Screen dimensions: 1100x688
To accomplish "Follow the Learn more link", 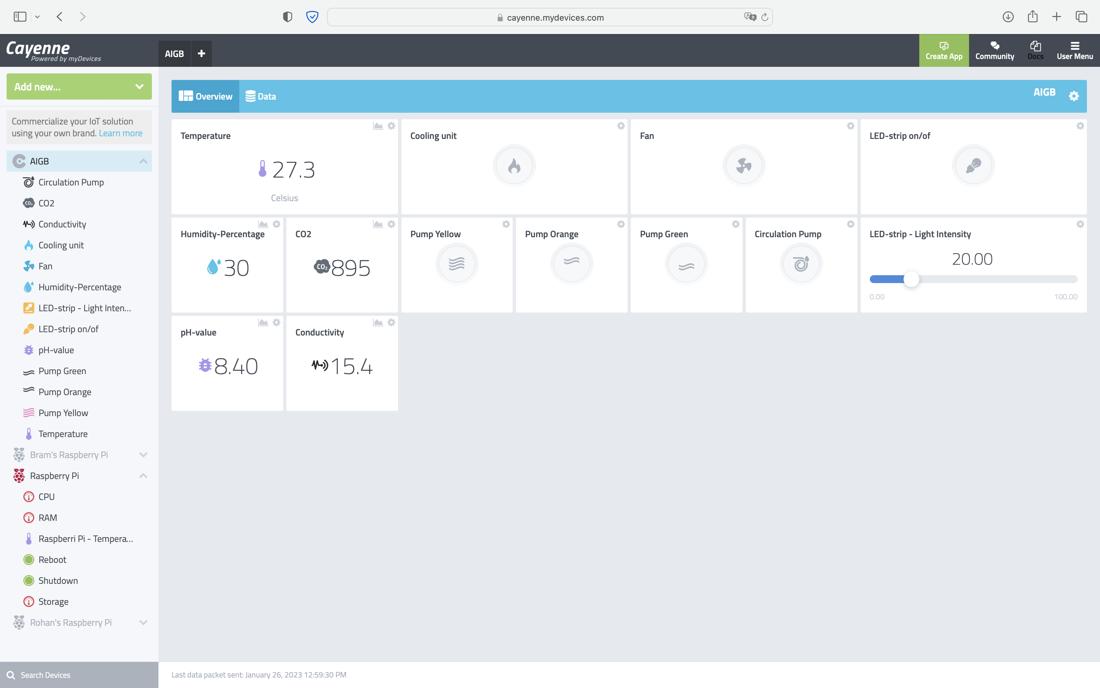I will (x=120, y=133).
